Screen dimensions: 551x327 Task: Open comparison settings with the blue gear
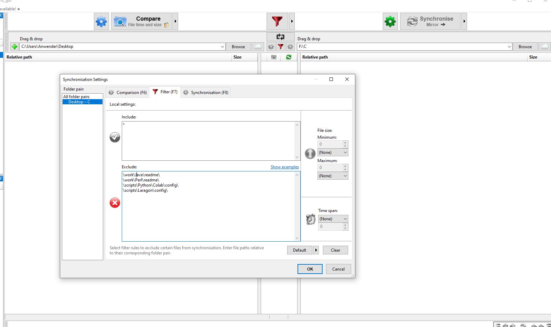[x=101, y=21]
